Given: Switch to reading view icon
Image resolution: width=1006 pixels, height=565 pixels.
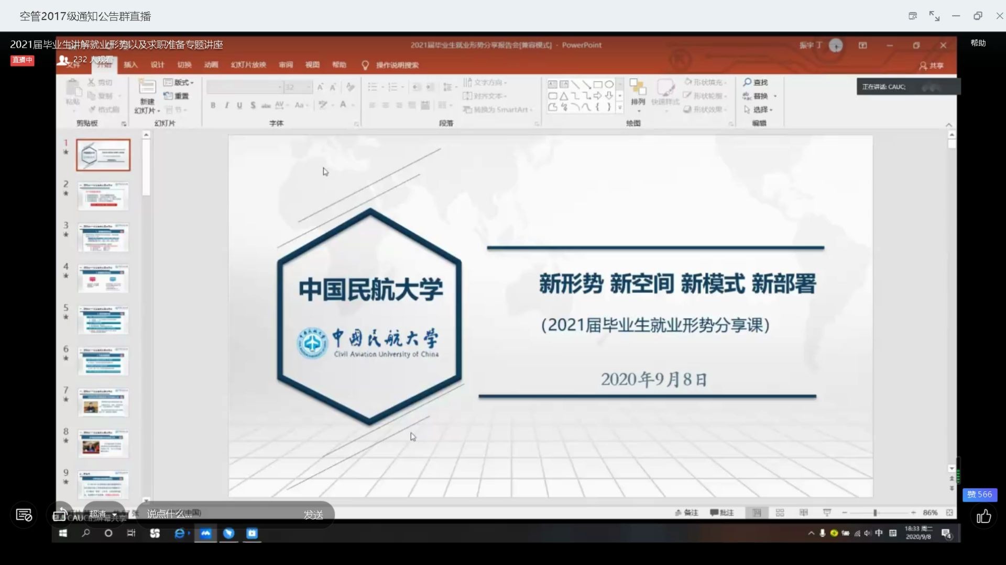Looking at the screenshot, I should [803, 513].
